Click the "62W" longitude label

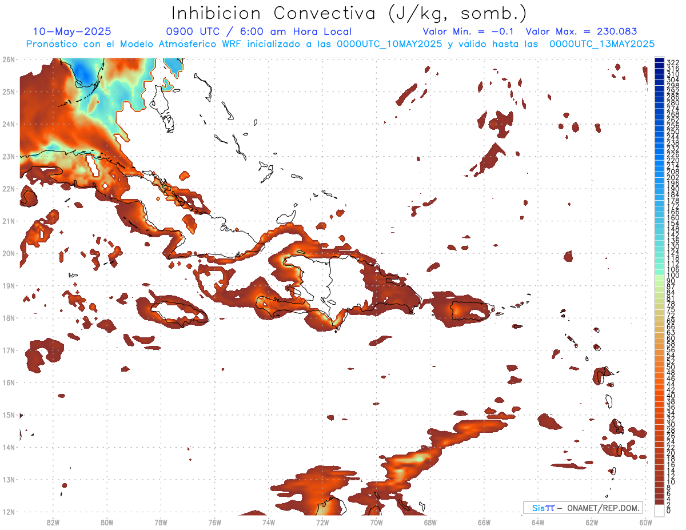(592, 522)
